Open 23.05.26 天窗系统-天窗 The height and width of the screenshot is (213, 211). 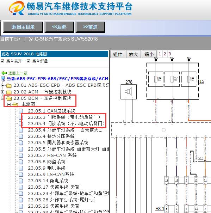(x=54, y=206)
